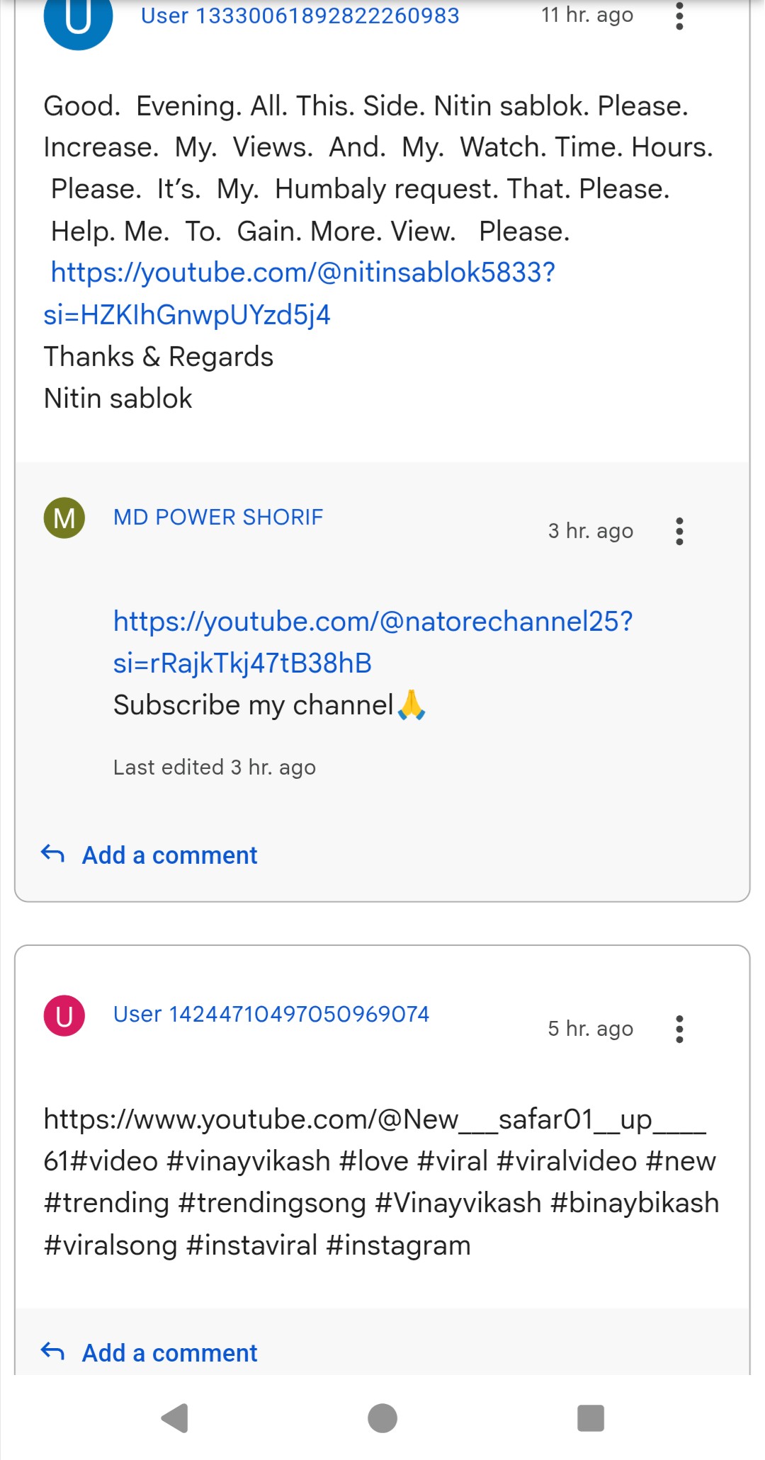Tap the 'Last edited 3 hr. ago' note

coord(215,767)
